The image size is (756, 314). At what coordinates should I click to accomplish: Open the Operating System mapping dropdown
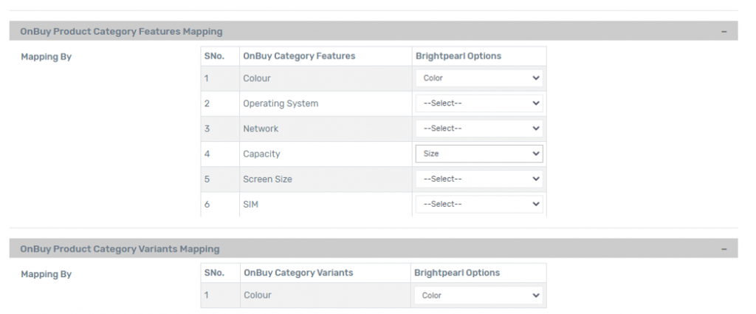[478, 103]
